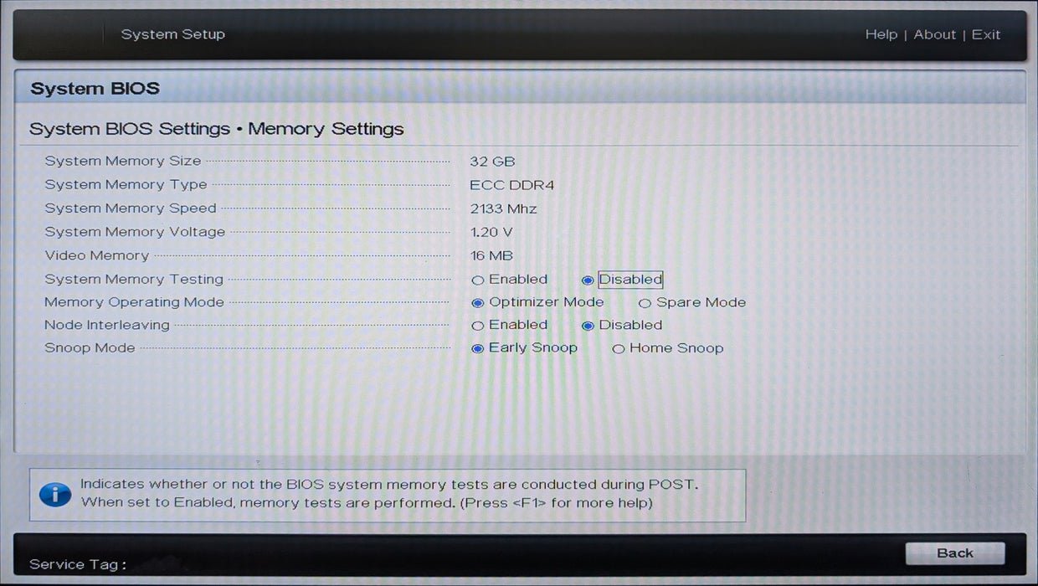Click the System Setup title in header
The image size is (1038, 586).
coord(173,34)
